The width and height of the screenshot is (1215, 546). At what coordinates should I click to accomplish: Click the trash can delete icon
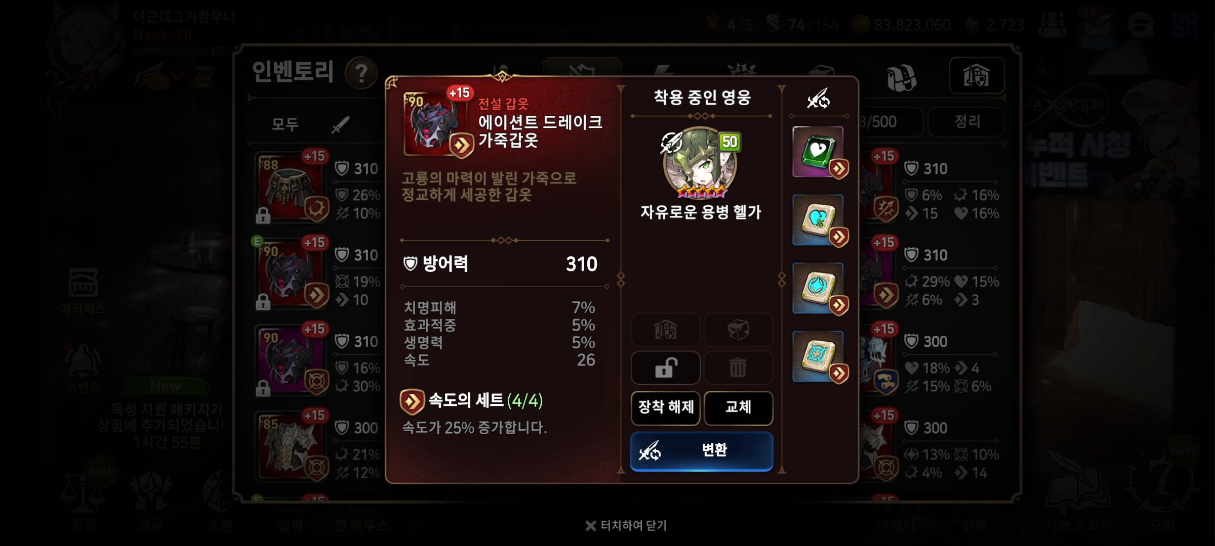click(x=738, y=368)
